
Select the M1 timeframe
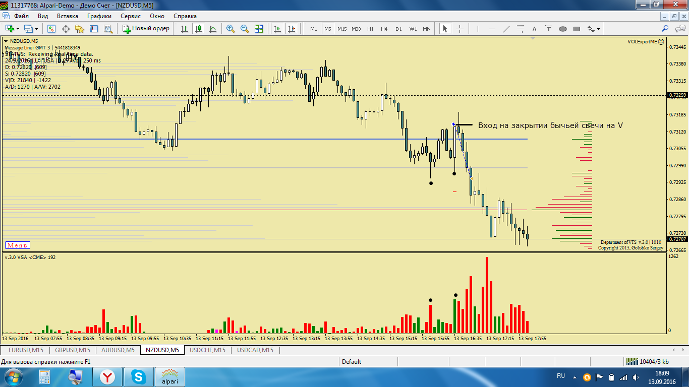click(x=314, y=29)
